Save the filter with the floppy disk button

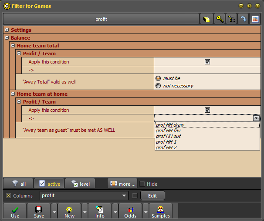tap(39, 211)
